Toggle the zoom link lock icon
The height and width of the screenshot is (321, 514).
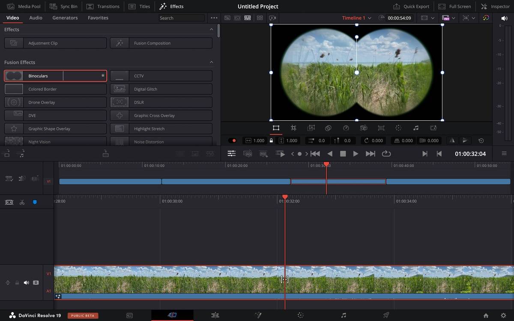pyautogui.click(x=271, y=140)
